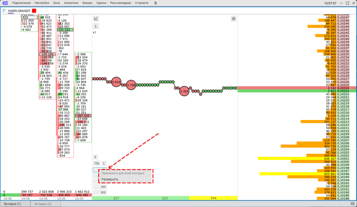
Task: Click the 15:05 time axis label
Action: (79, 199)
